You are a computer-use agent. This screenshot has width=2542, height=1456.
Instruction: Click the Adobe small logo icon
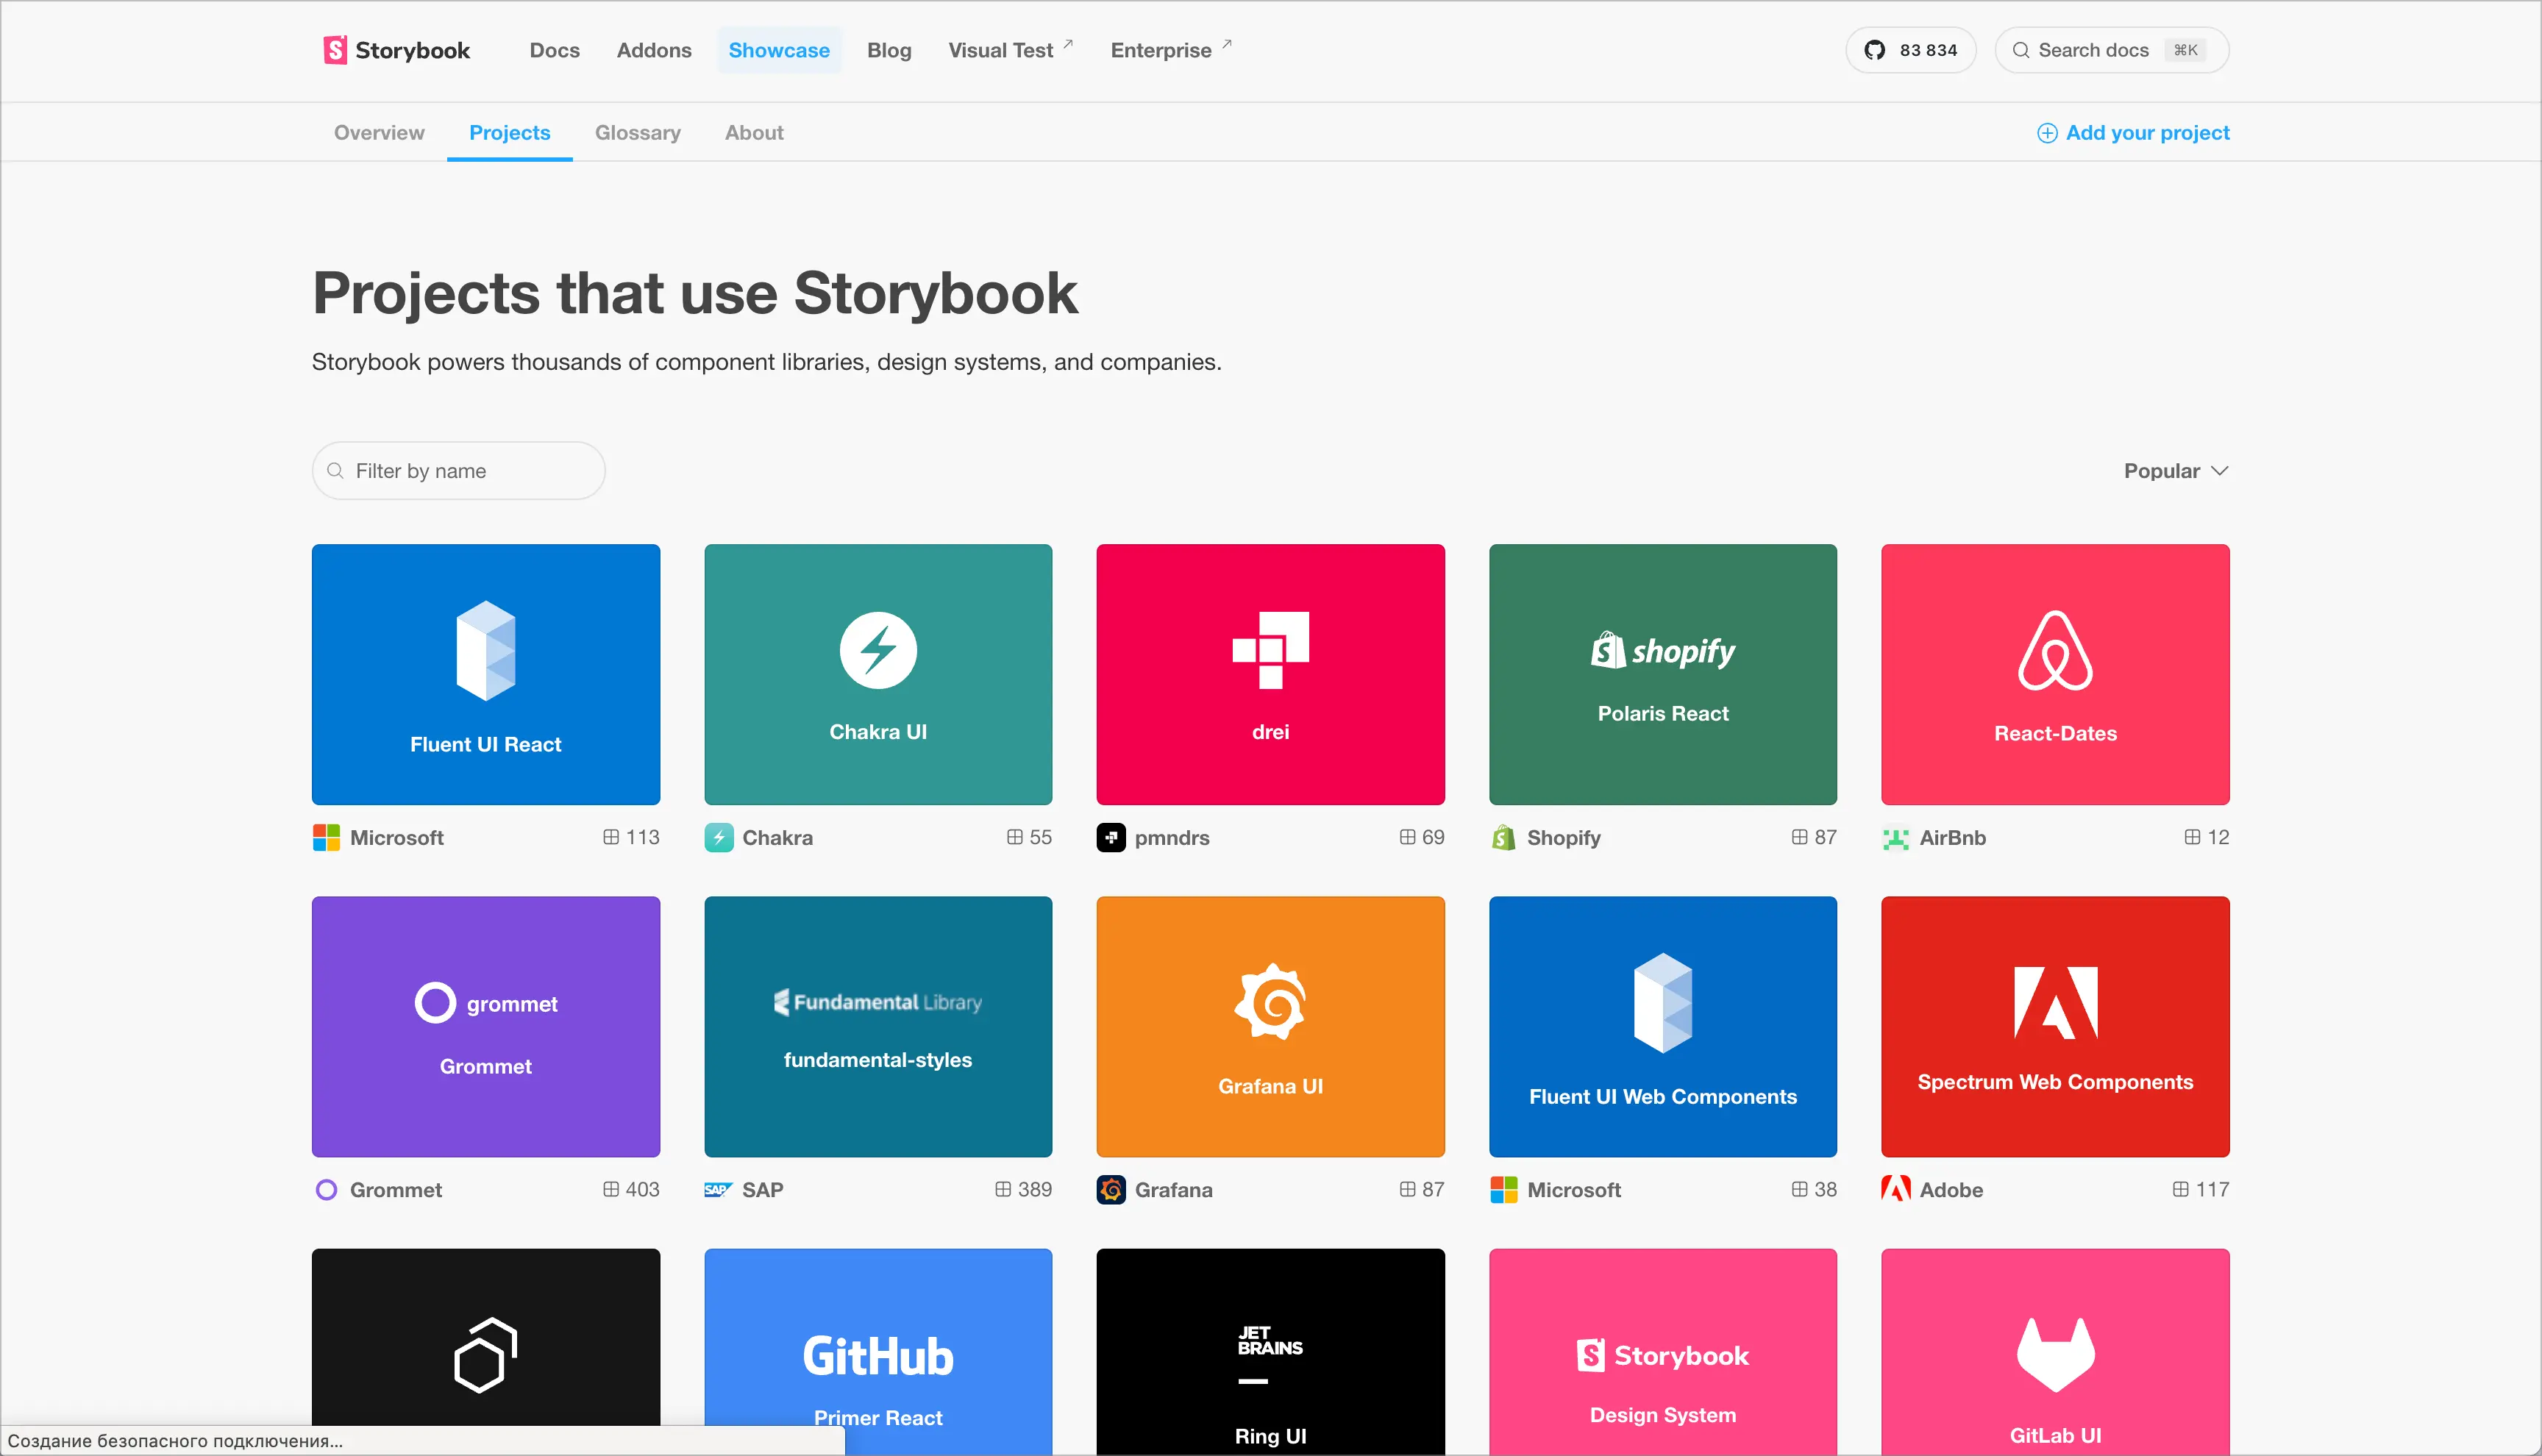click(1896, 1190)
